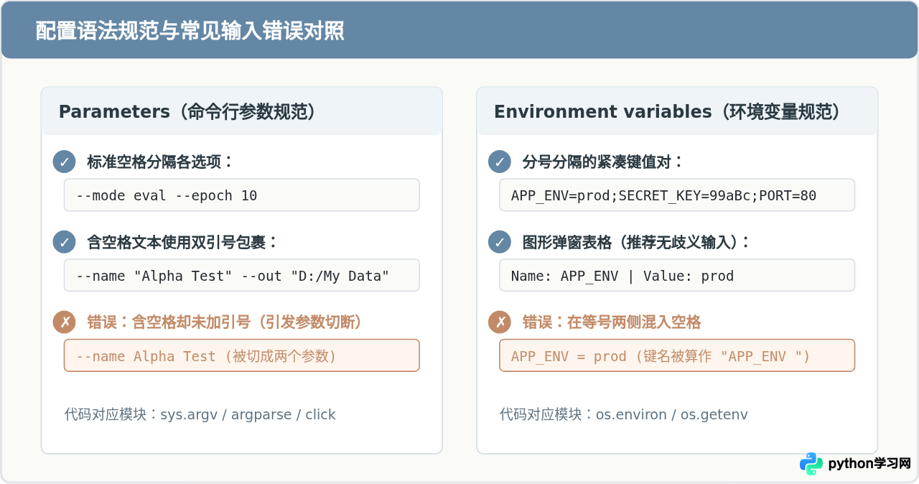
Task: Click the label 标准空格分隔各选项
Action: click(x=160, y=162)
